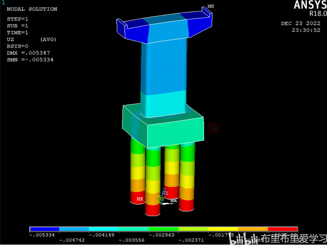
Task: Click the DEC 23 2022 date stamp
Action: click(x=300, y=23)
